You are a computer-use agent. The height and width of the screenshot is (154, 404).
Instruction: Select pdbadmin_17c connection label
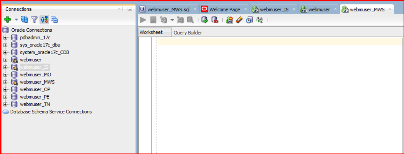tap(35, 38)
